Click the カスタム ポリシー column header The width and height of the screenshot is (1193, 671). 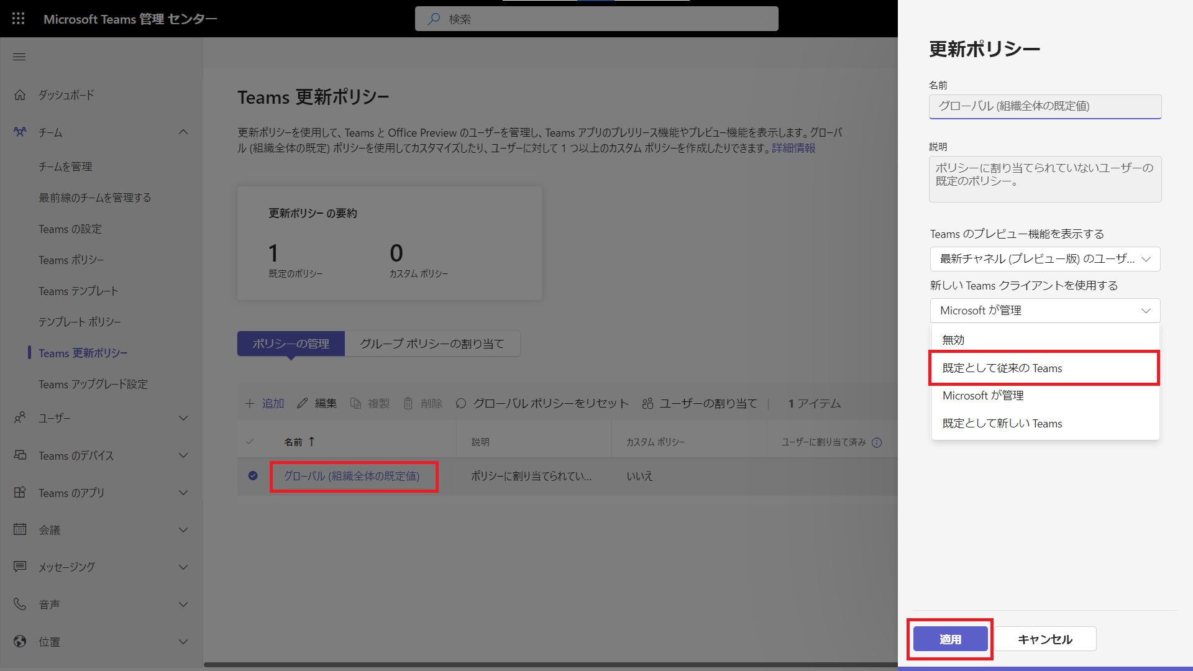[656, 442]
